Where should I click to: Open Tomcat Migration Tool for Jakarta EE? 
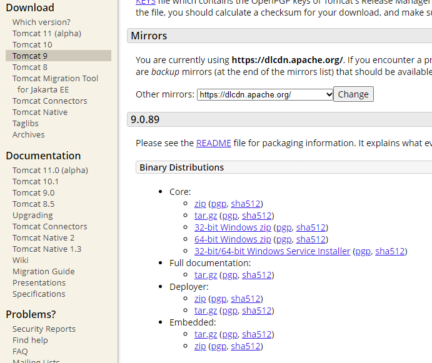coord(55,84)
